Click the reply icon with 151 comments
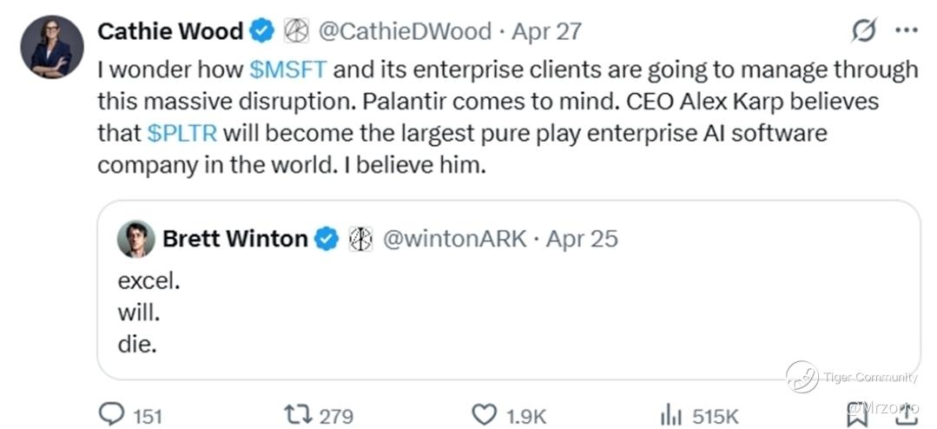This screenshot has height=429, width=937. pyautogui.click(x=112, y=414)
